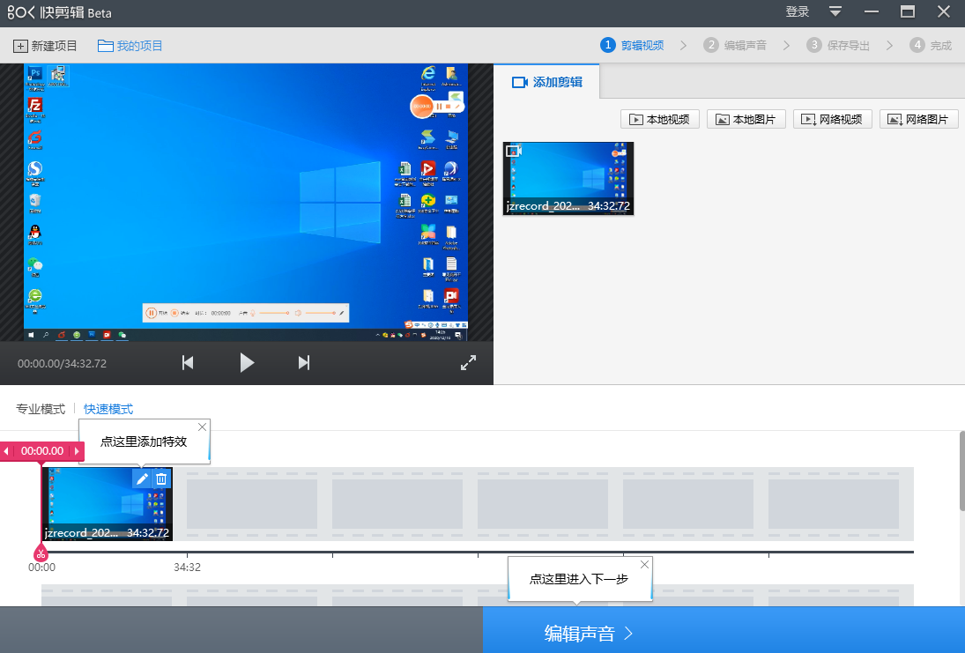Open the title bar dropdown menu arrow
The height and width of the screenshot is (653, 965).
click(835, 11)
